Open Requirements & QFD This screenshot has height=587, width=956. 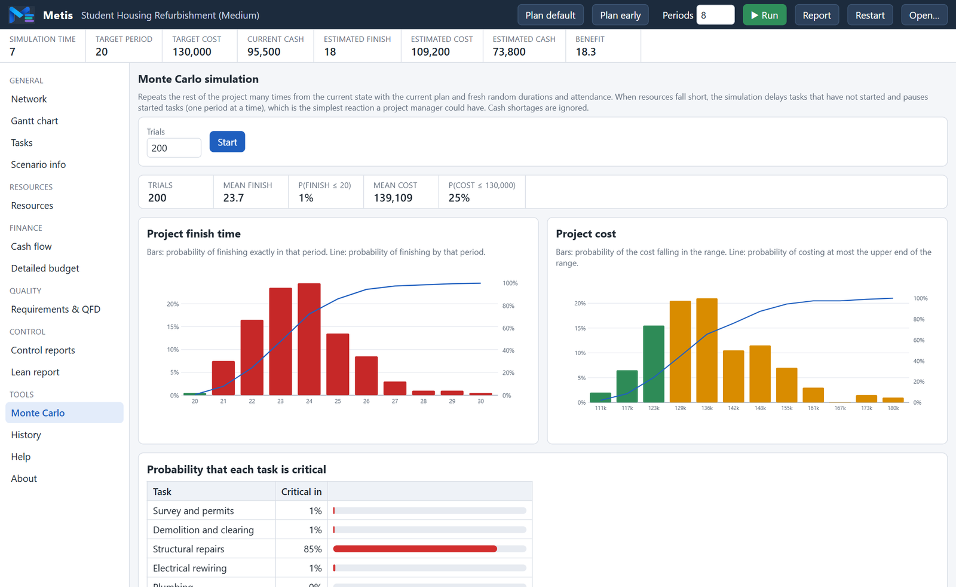tap(65, 309)
